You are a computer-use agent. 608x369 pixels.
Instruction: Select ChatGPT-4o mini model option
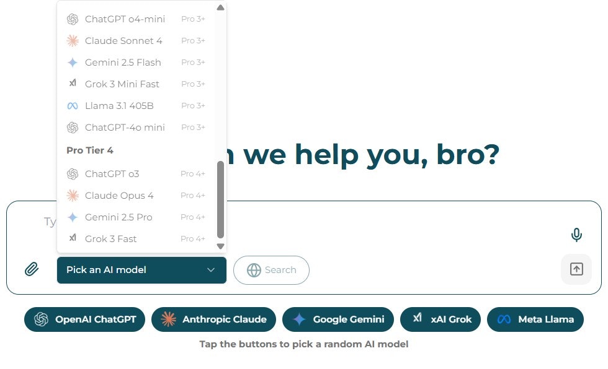click(136, 128)
